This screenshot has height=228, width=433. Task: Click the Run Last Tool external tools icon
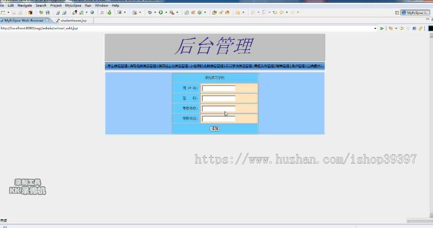pos(172,12)
